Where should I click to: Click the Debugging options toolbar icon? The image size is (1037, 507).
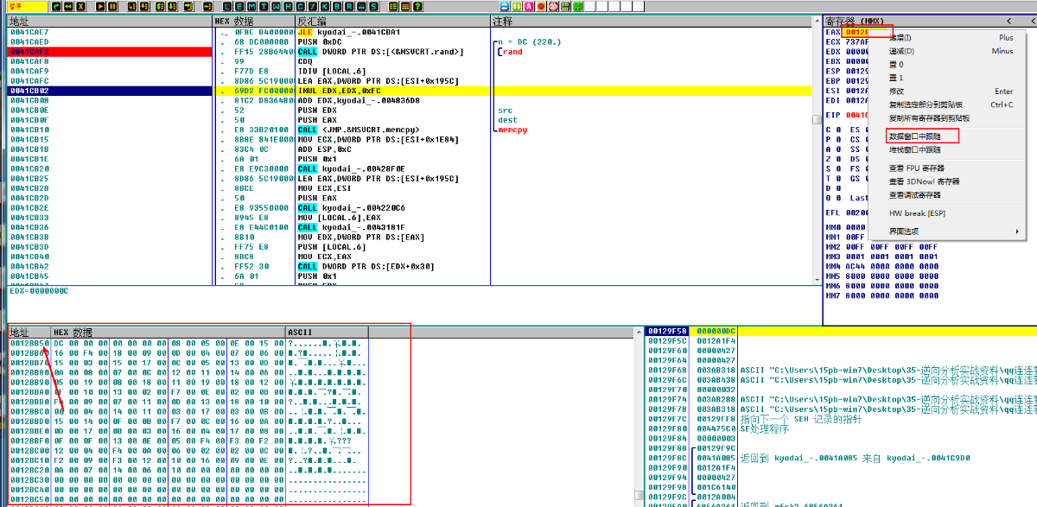(x=393, y=6)
